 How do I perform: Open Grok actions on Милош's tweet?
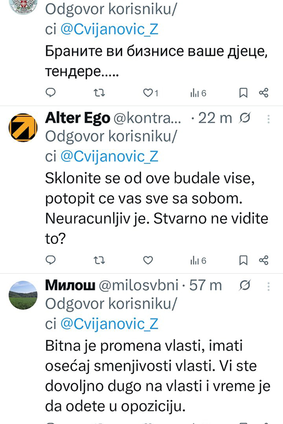(245, 285)
